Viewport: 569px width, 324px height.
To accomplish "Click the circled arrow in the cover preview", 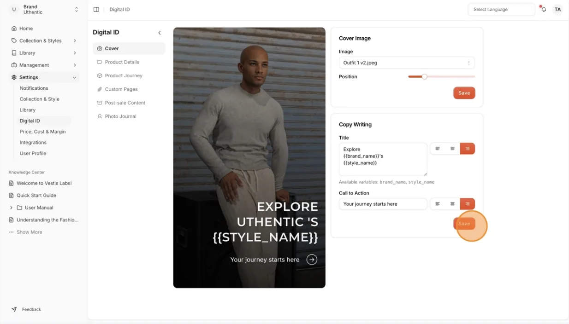I will pos(312,260).
